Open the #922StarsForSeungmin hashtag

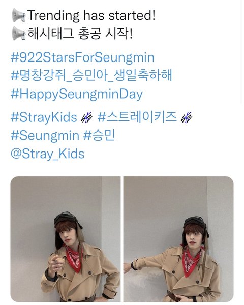pyautogui.click(x=82, y=58)
